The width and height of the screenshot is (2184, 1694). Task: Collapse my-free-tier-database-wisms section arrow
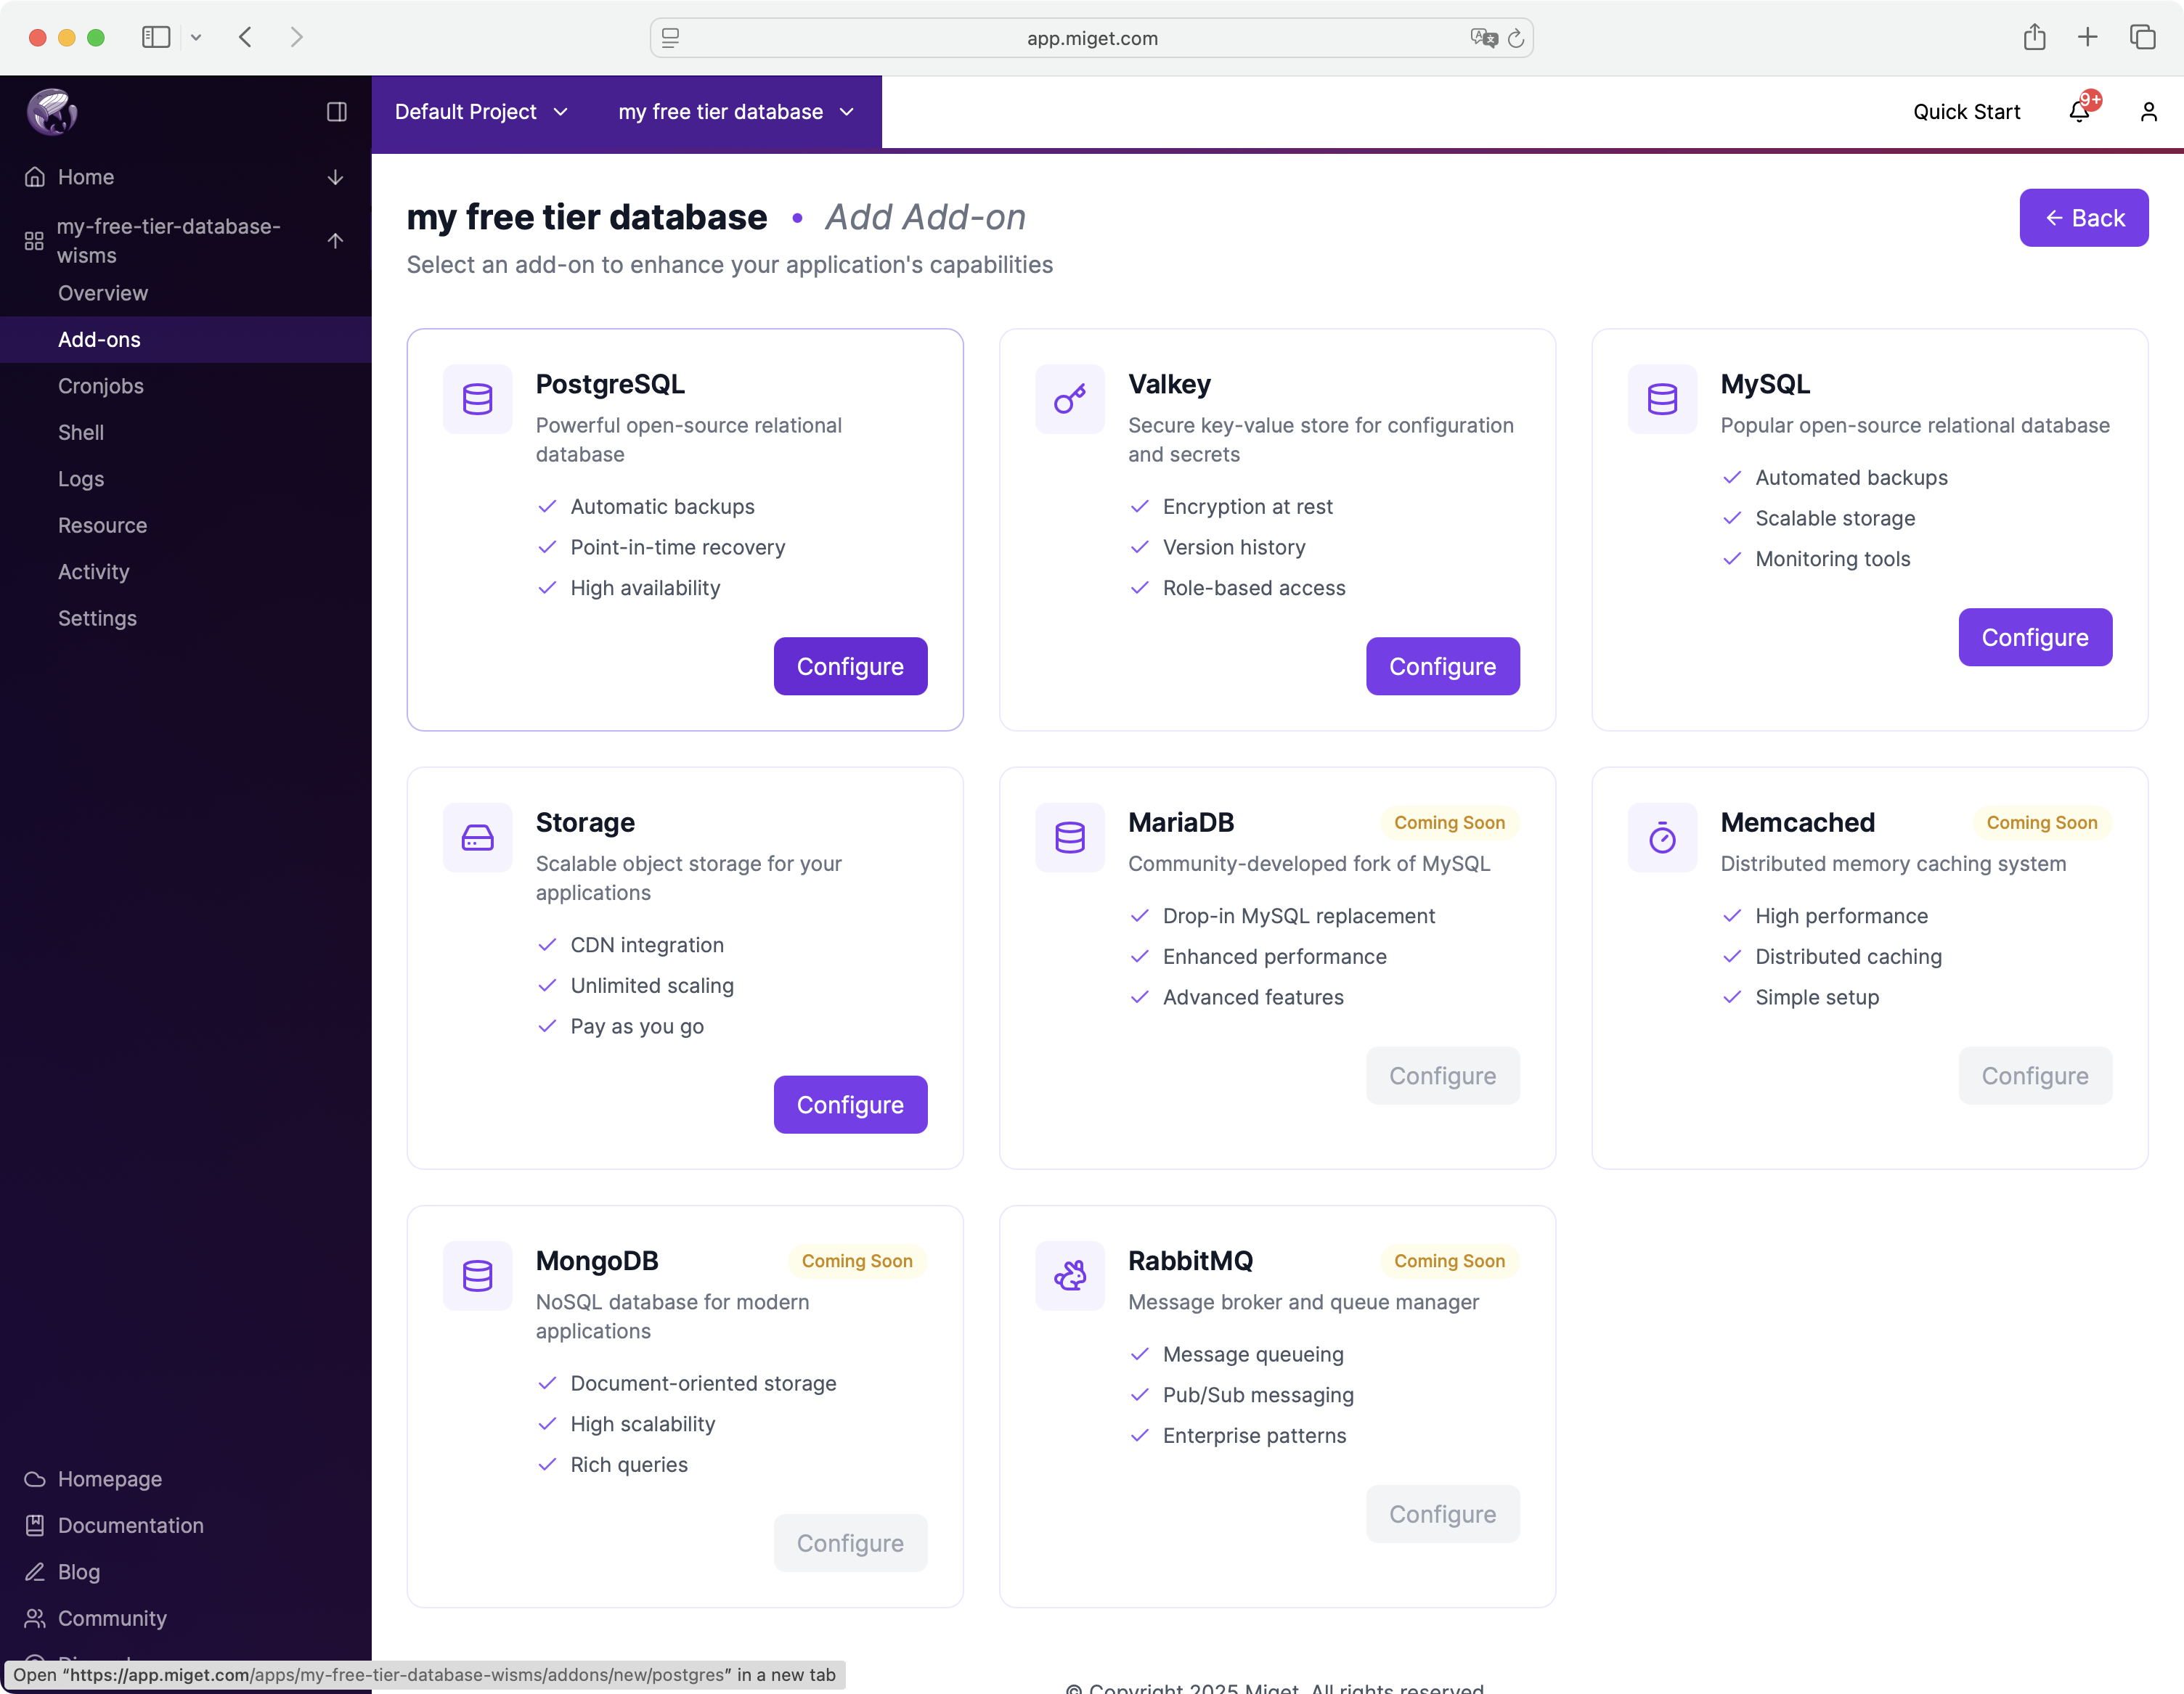pos(336,241)
